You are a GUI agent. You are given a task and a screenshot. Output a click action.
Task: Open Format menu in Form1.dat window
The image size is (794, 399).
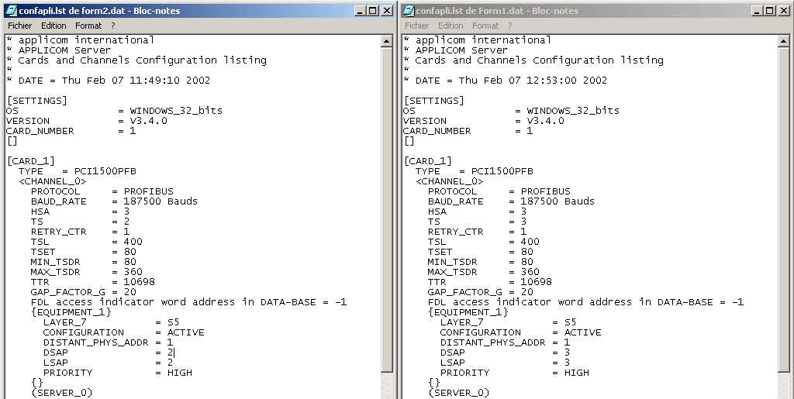click(485, 26)
